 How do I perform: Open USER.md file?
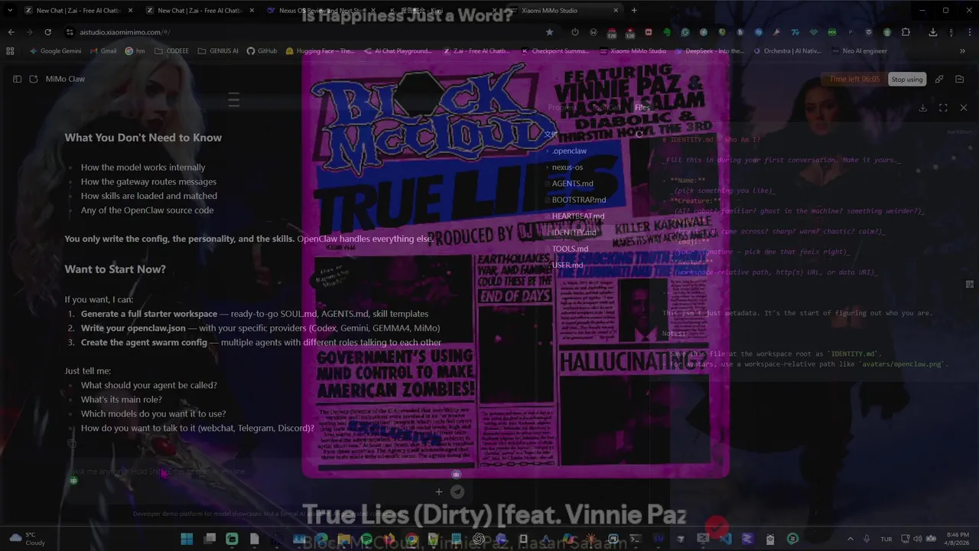pyautogui.click(x=567, y=265)
